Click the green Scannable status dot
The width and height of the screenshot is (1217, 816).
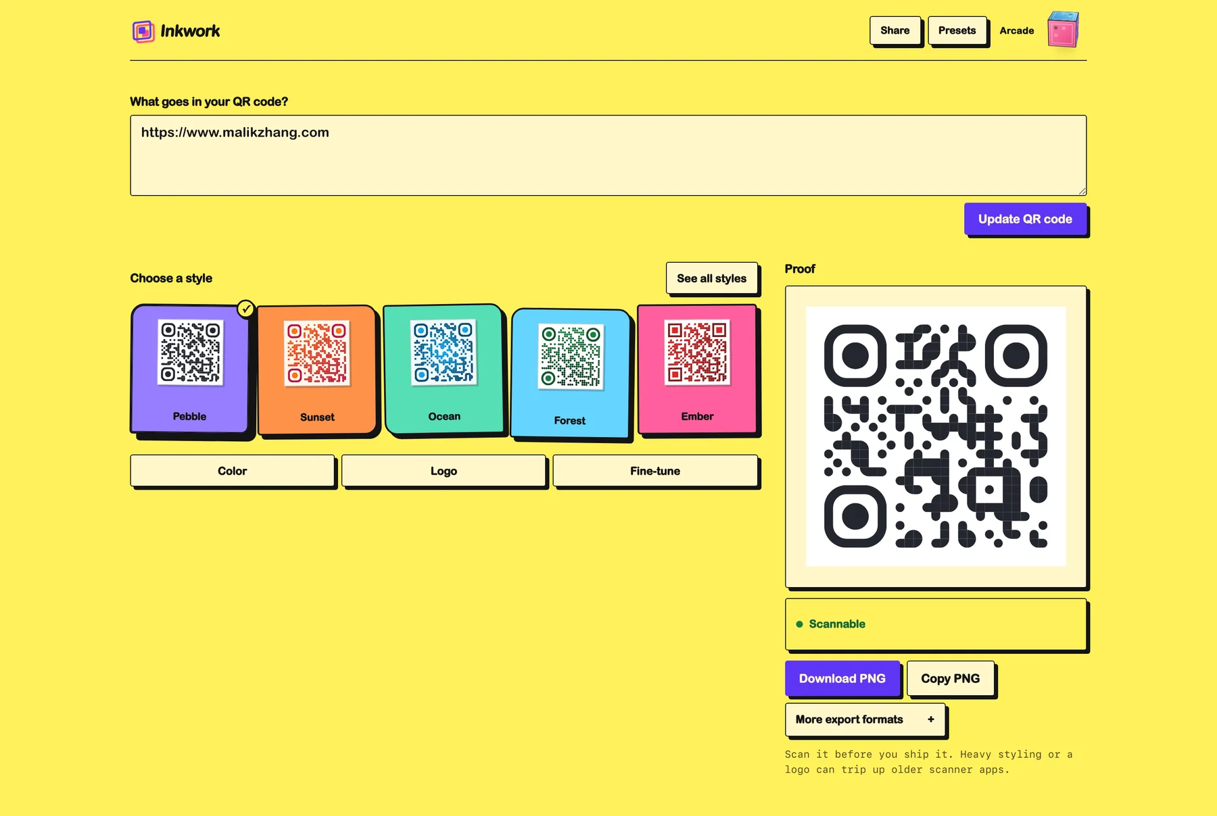(799, 624)
